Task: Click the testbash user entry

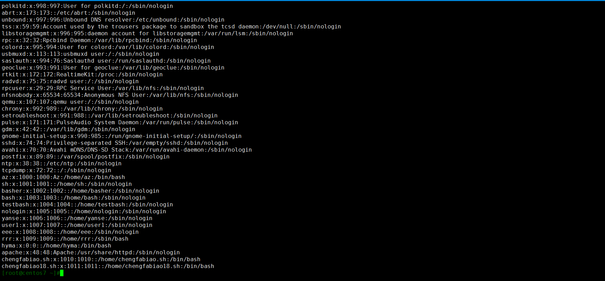Action: click(x=87, y=205)
